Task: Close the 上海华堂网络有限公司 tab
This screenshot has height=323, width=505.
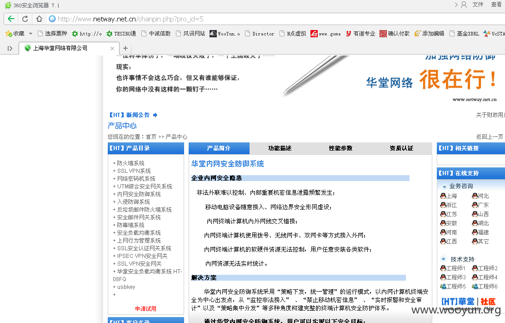Action: click(x=112, y=48)
